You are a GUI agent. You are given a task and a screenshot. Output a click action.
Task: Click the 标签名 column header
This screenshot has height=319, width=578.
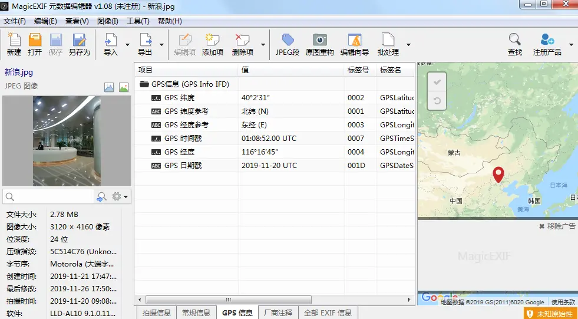tap(395, 70)
